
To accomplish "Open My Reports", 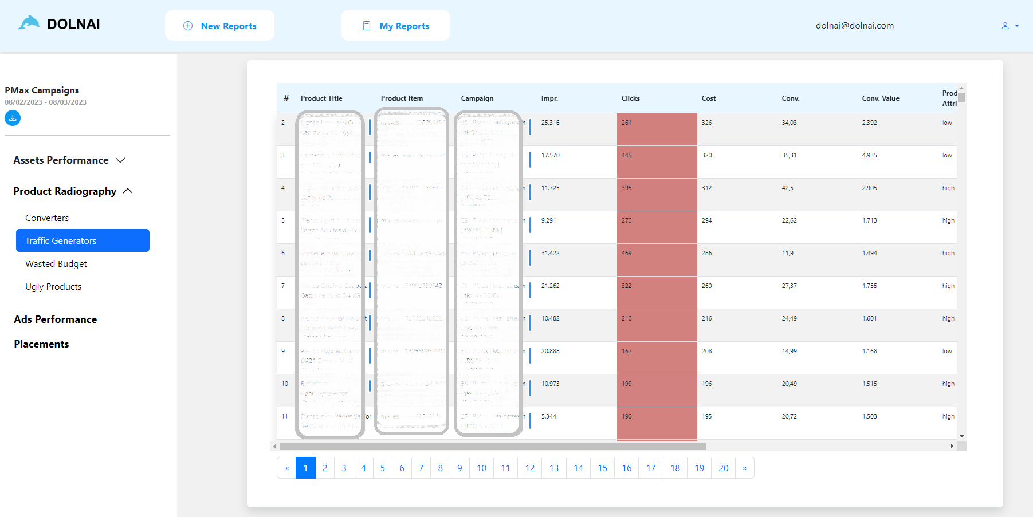I will pyautogui.click(x=395, y=25).
